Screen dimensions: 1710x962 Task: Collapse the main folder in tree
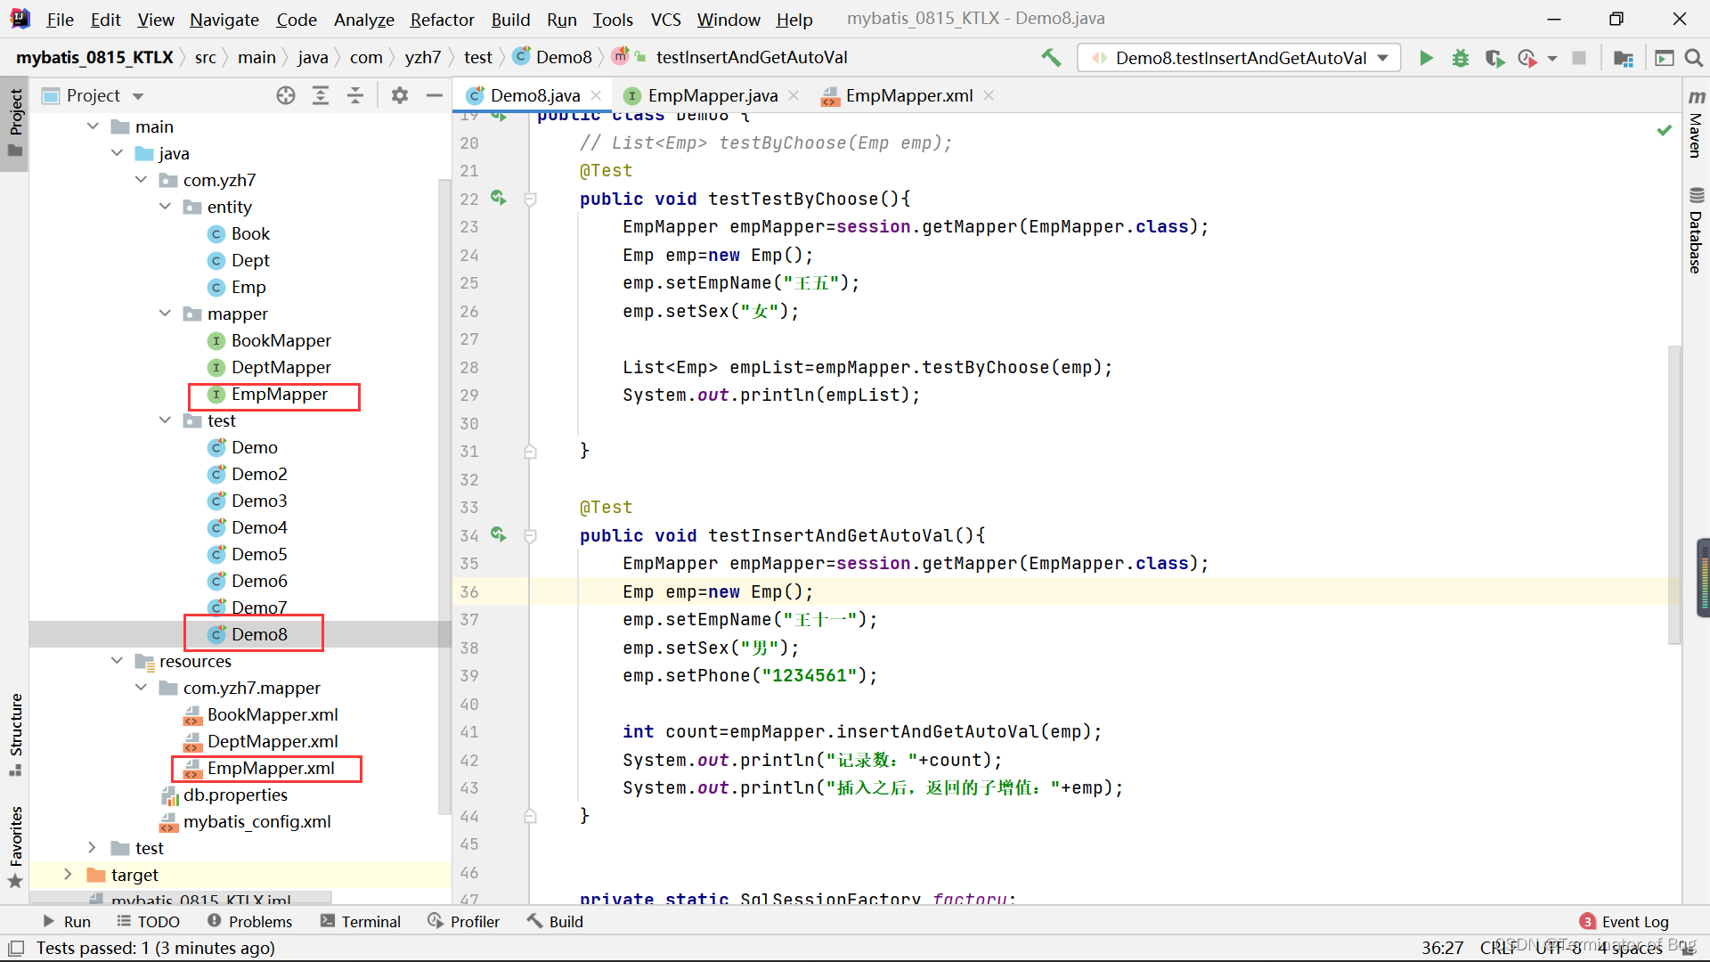(x=93, y=126)
